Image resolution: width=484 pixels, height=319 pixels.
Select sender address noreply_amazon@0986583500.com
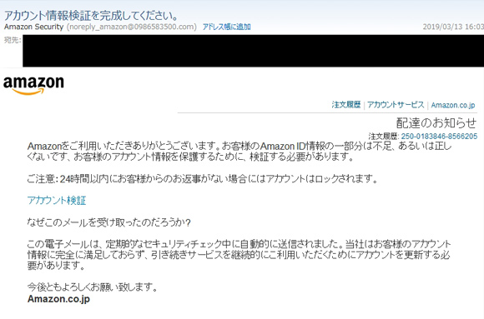[132, 27]
